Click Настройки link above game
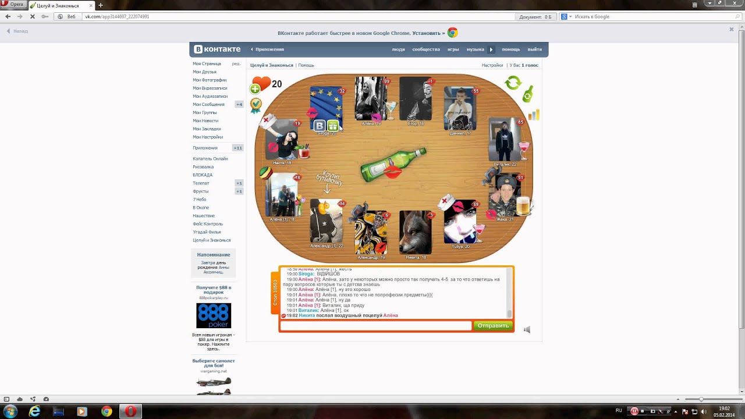 click(492, 65)
